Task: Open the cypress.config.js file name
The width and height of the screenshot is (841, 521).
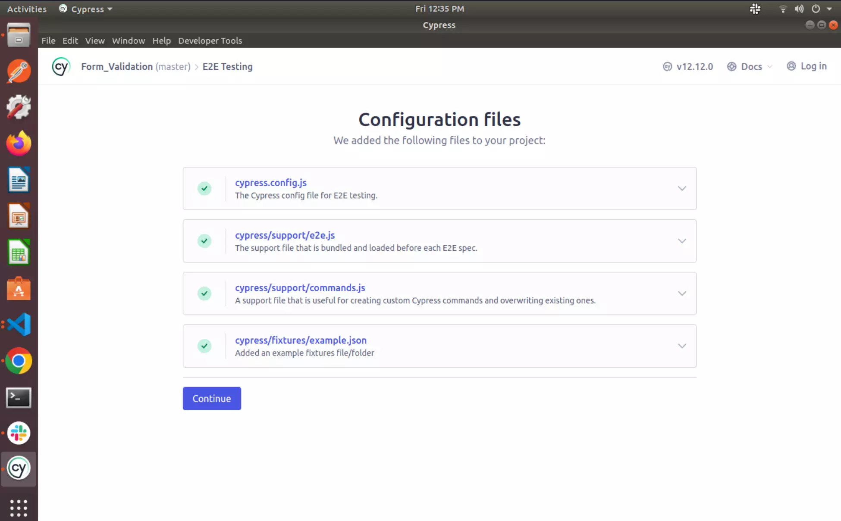Action: [271, 182]
